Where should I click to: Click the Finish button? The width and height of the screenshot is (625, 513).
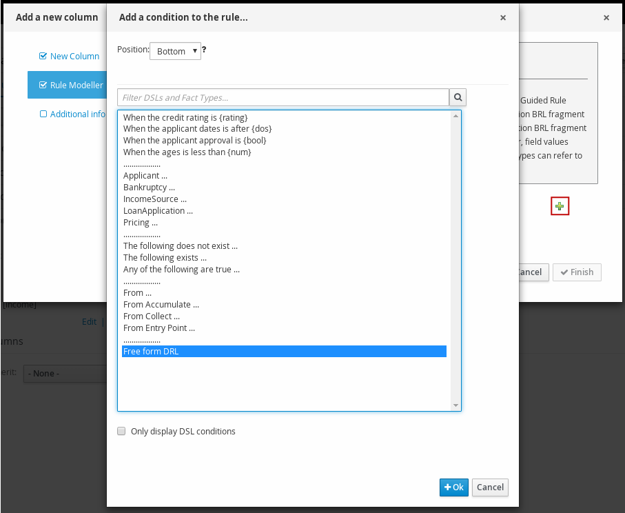pos(577,272)
